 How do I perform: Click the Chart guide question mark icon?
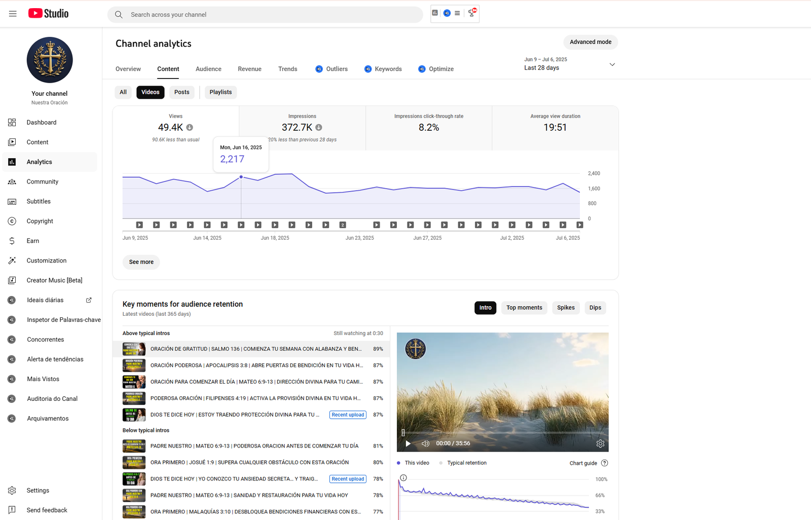[x=604, y=463]
